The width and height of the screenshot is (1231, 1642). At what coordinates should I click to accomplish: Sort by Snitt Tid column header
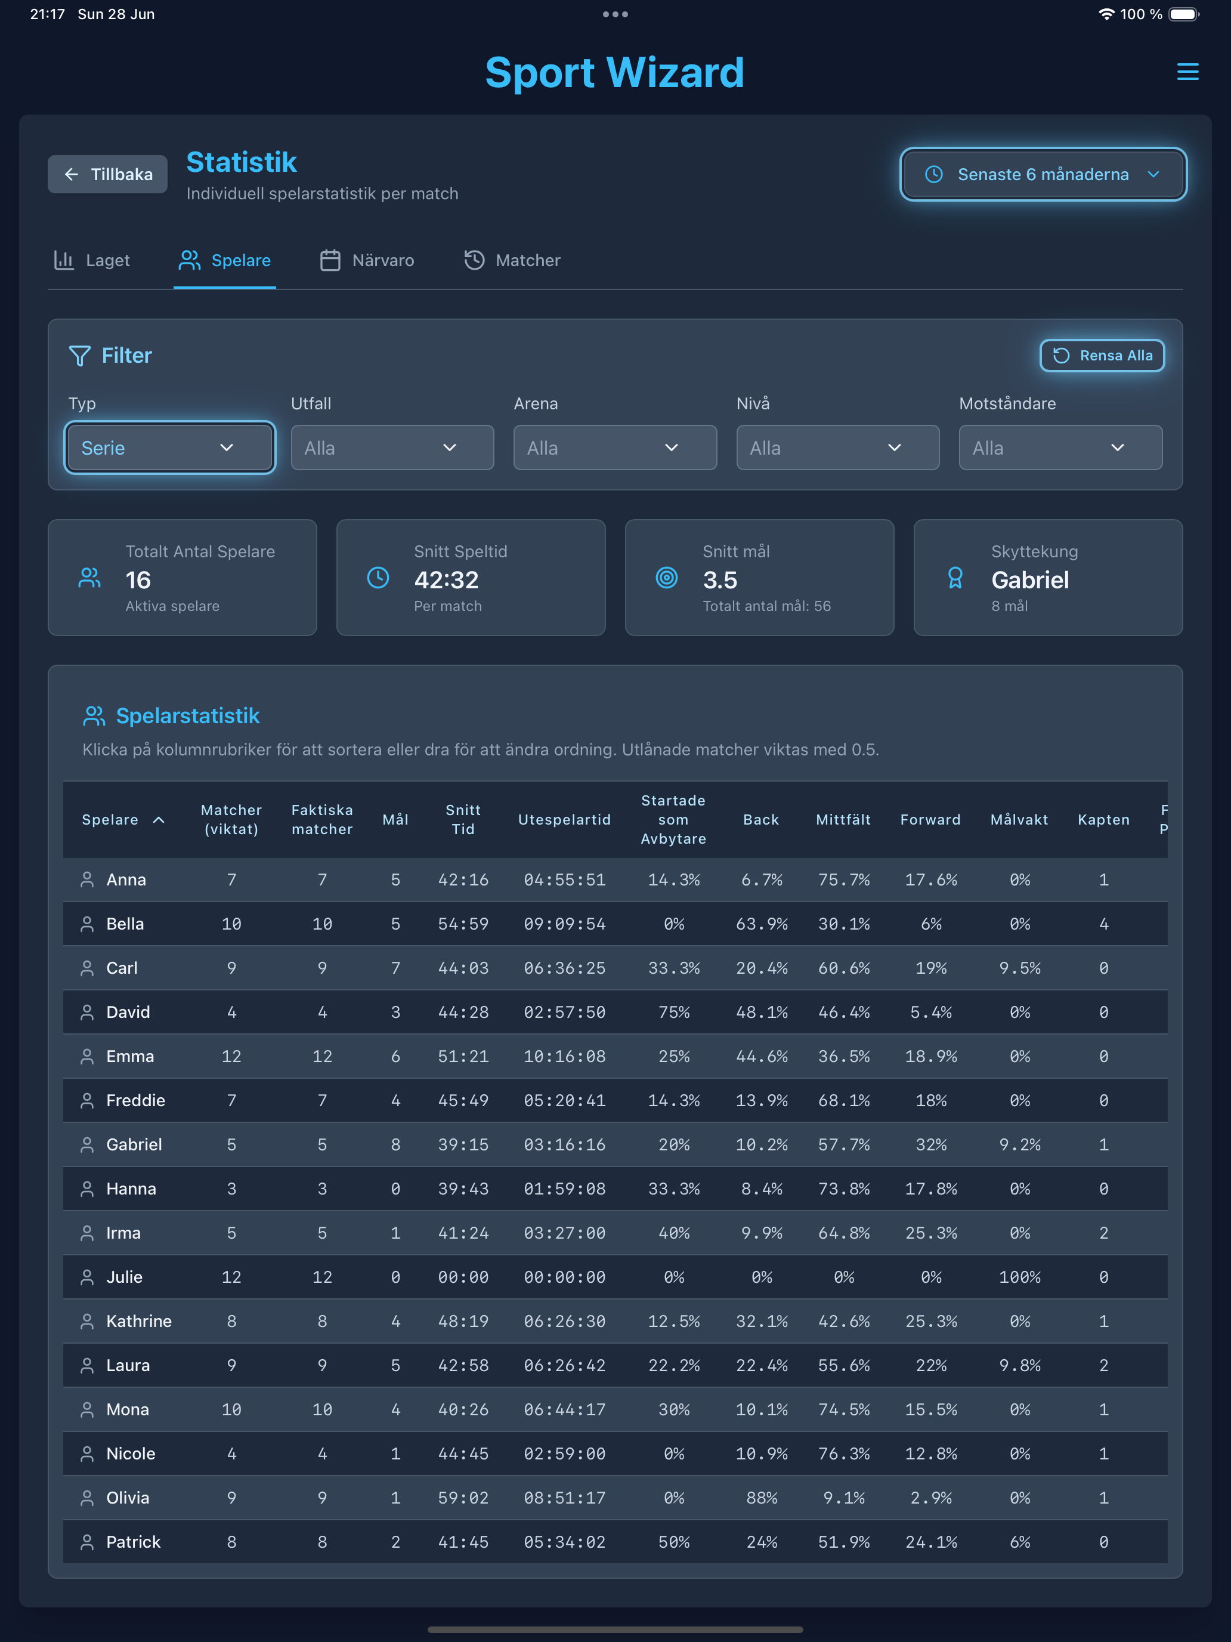(463, 820)
